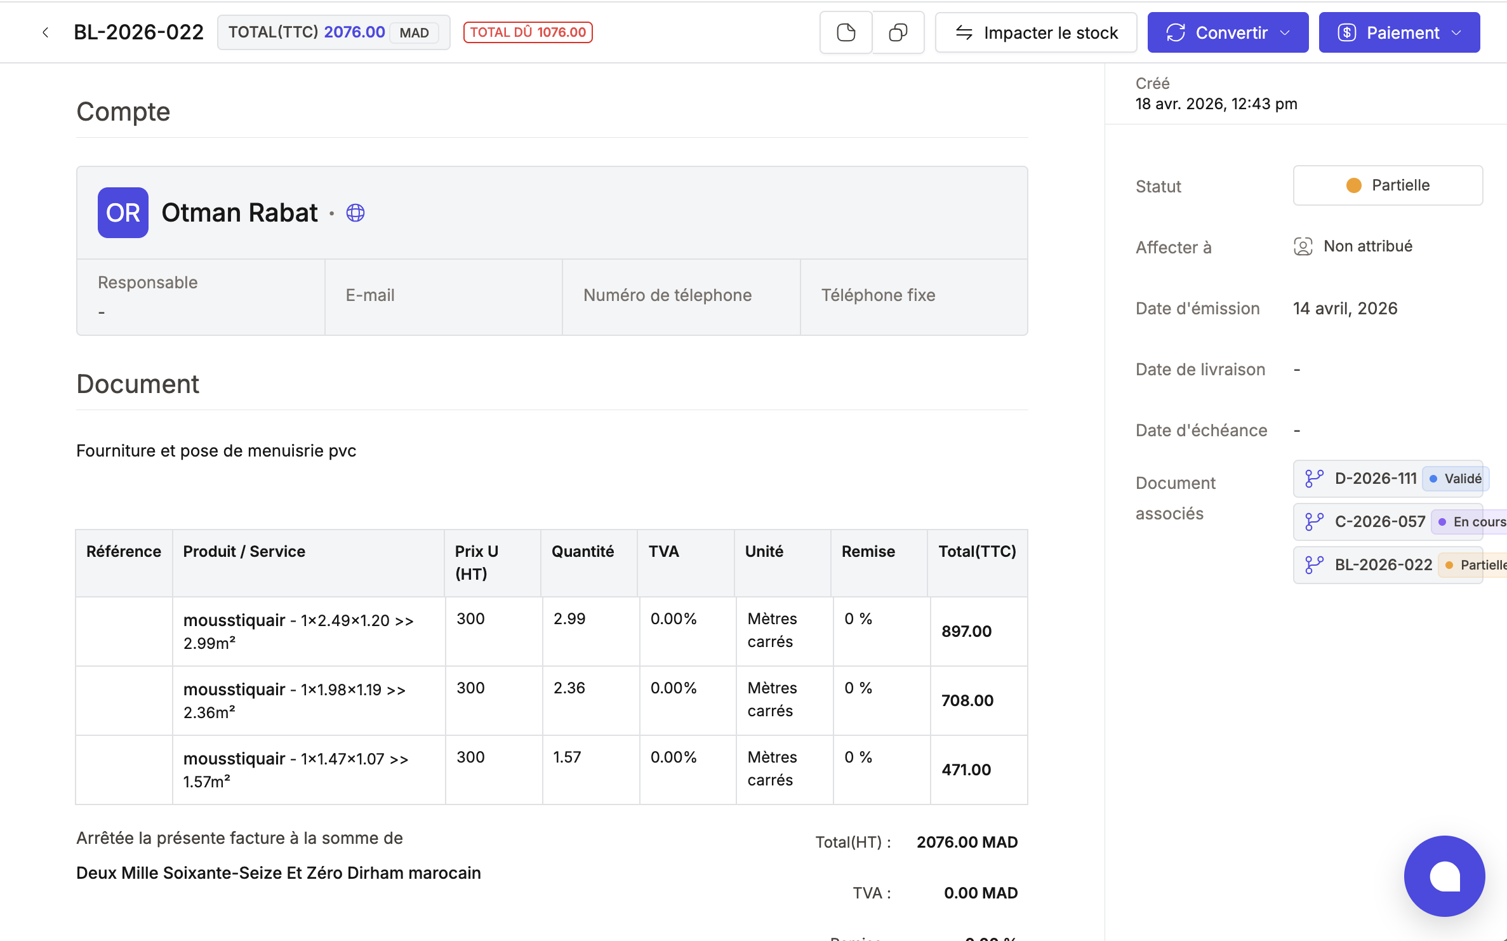Open associated order C-2026-057

click(x=1380, y=522)
